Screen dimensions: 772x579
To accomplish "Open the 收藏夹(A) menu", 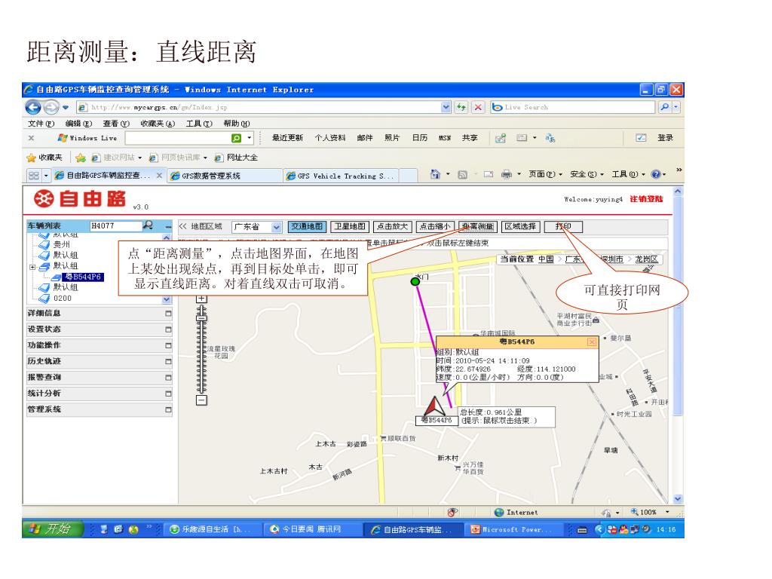I will point(158,124).
